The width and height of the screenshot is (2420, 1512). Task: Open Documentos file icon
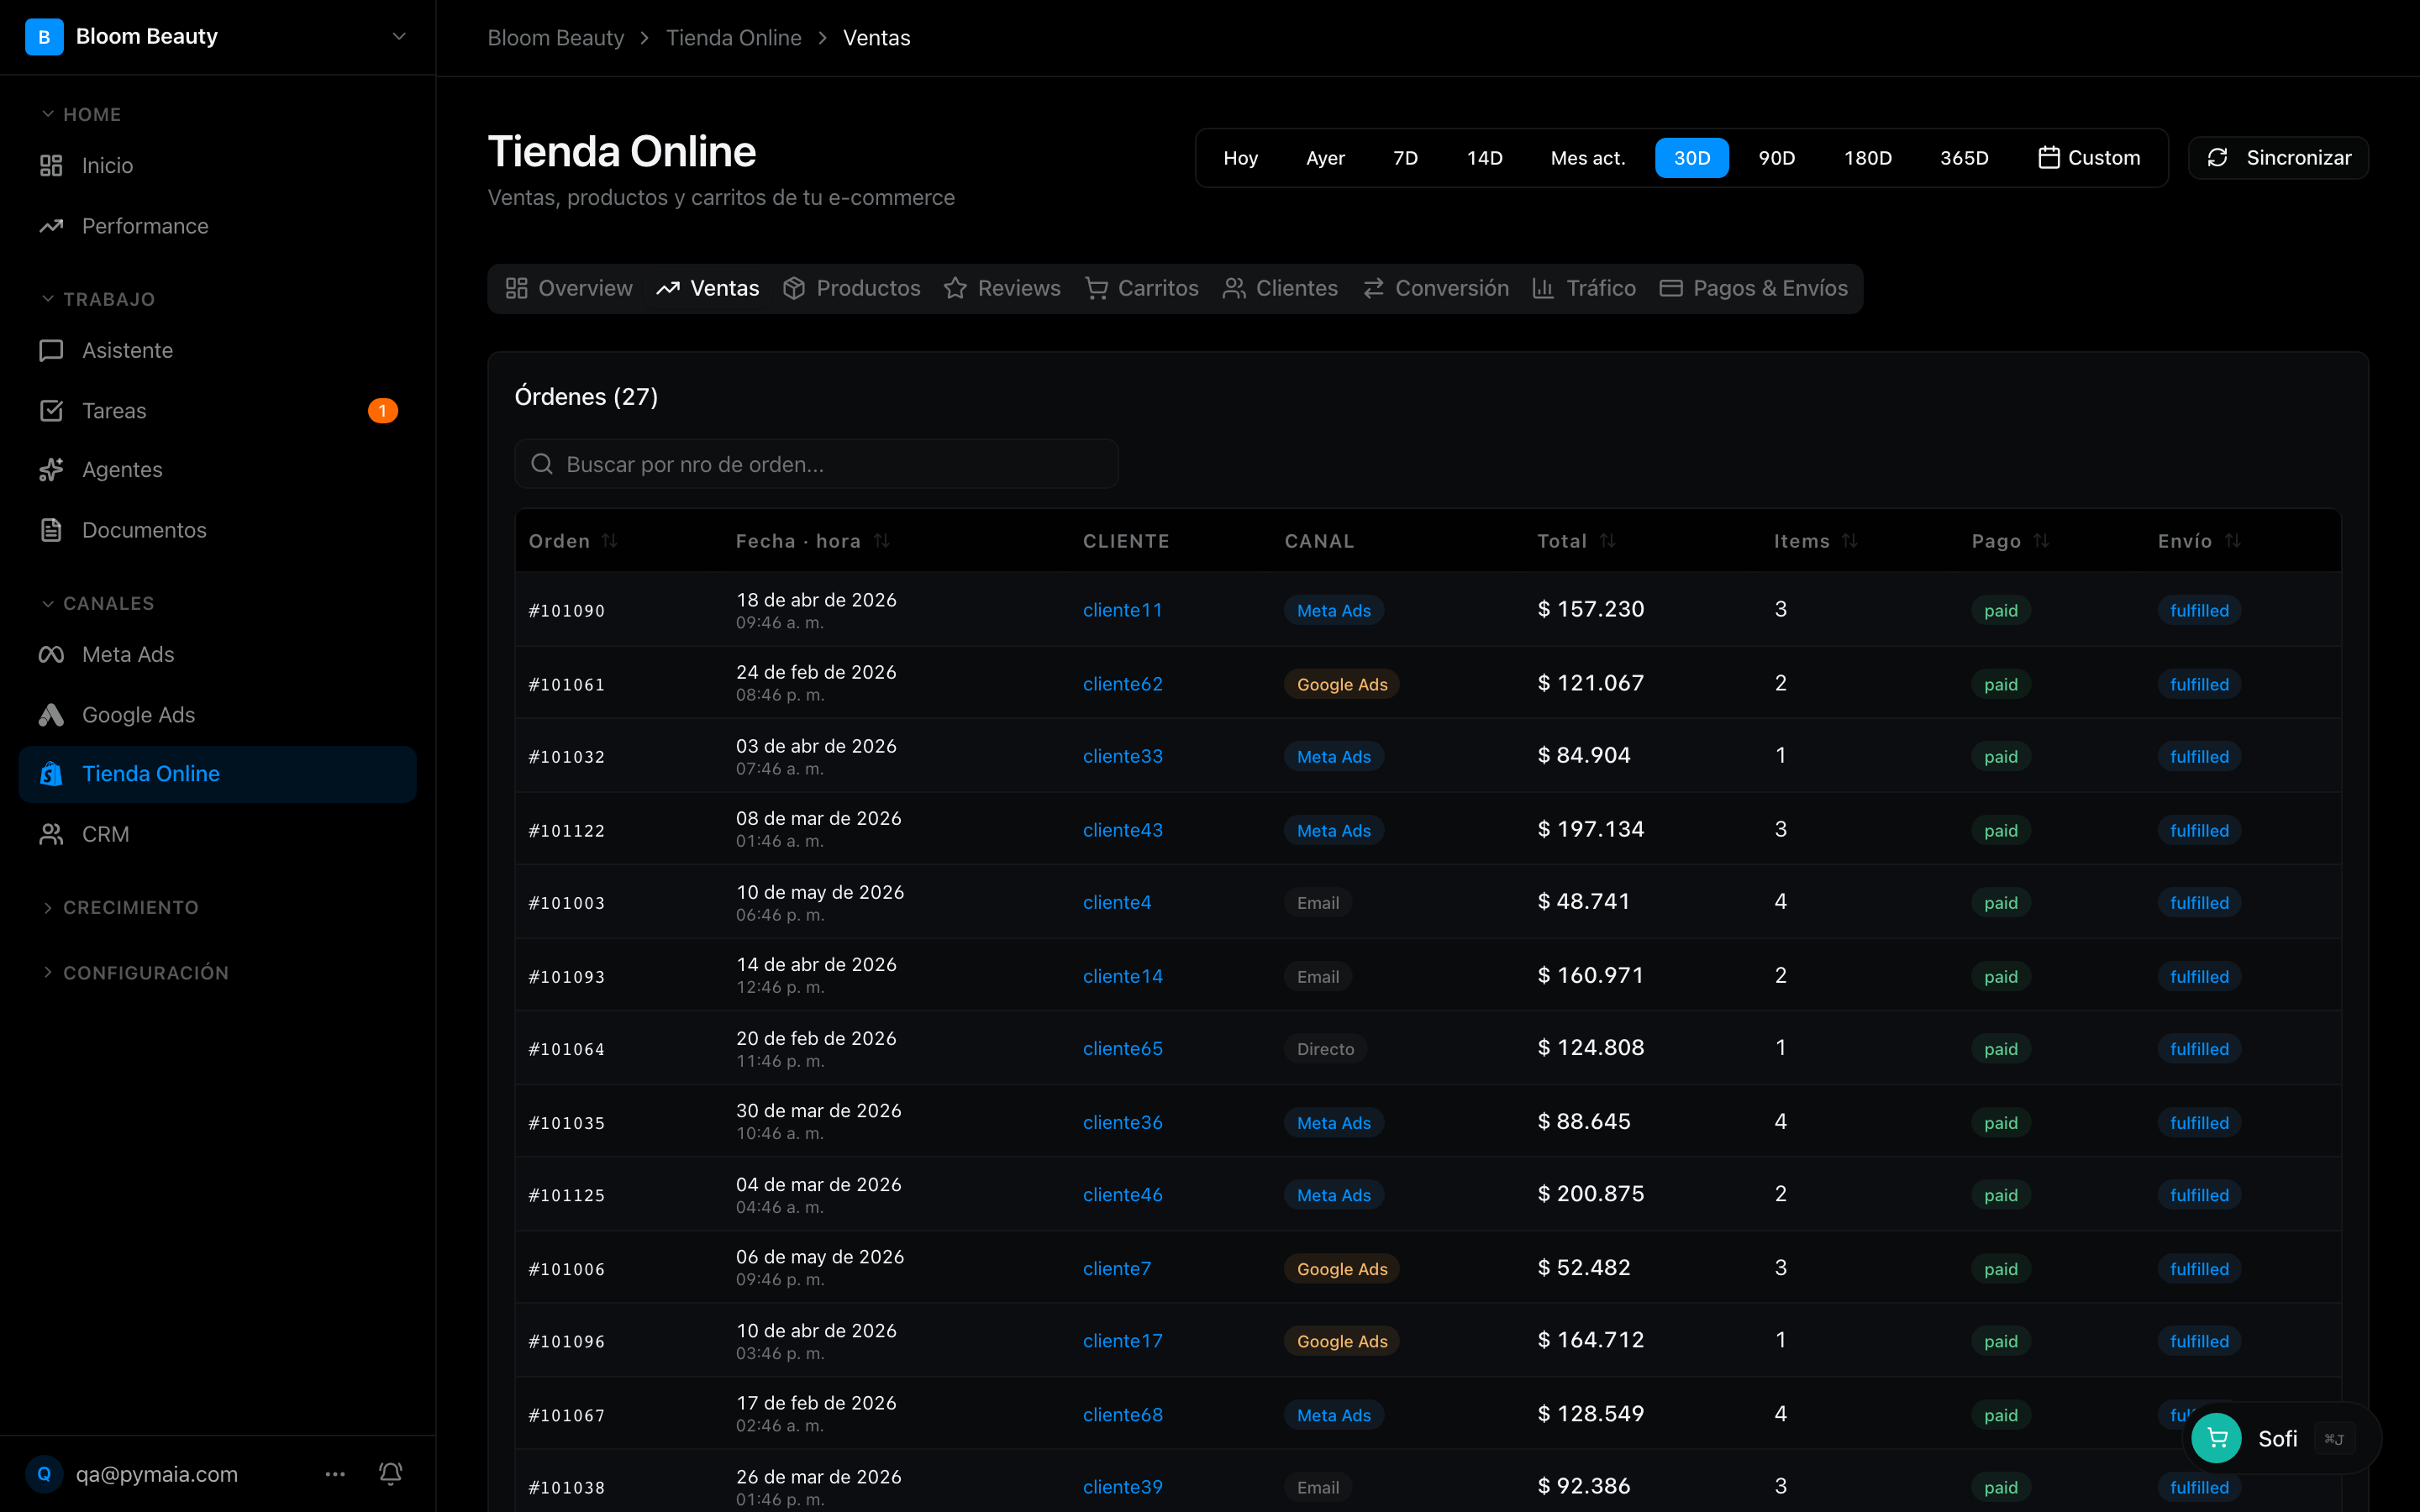click(x=51, y=530)
